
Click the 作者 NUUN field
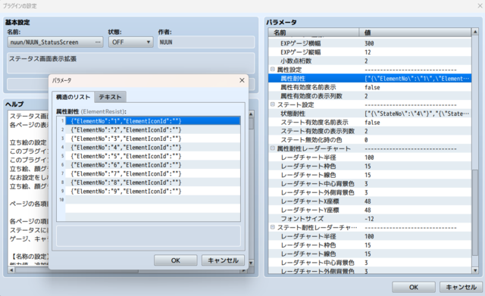206,42
